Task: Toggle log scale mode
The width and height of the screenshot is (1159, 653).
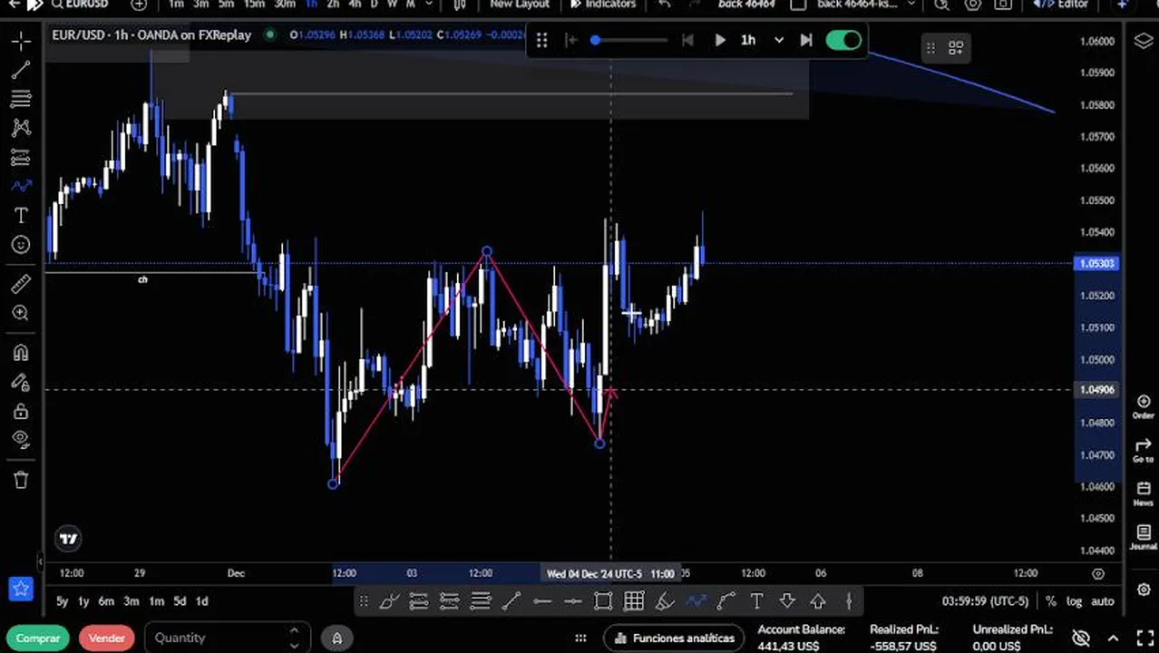Action: [1074, 601]
